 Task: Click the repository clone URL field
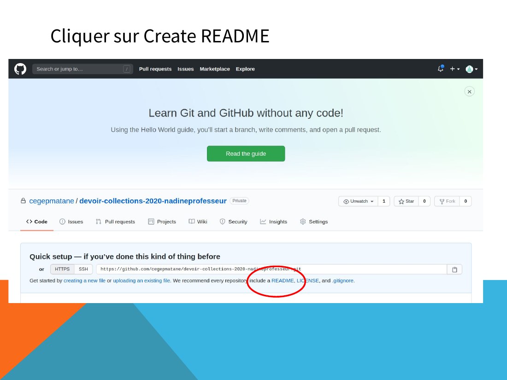[271, 269]
